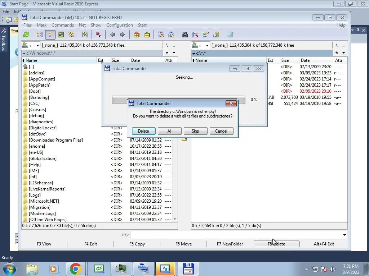Image resolution: width=369 pixels, height=276 pixels.
Task: Select the Full details view toolbar icon
Action: coord(50,35)
